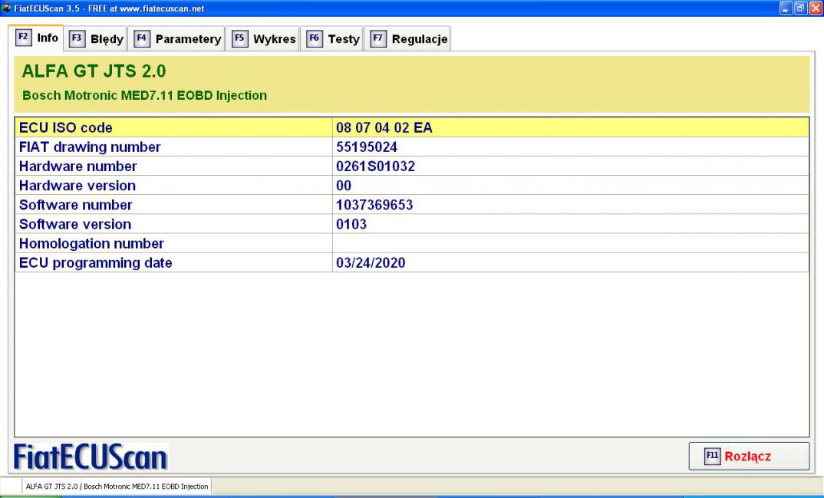Open the Parametery tab

176,39
